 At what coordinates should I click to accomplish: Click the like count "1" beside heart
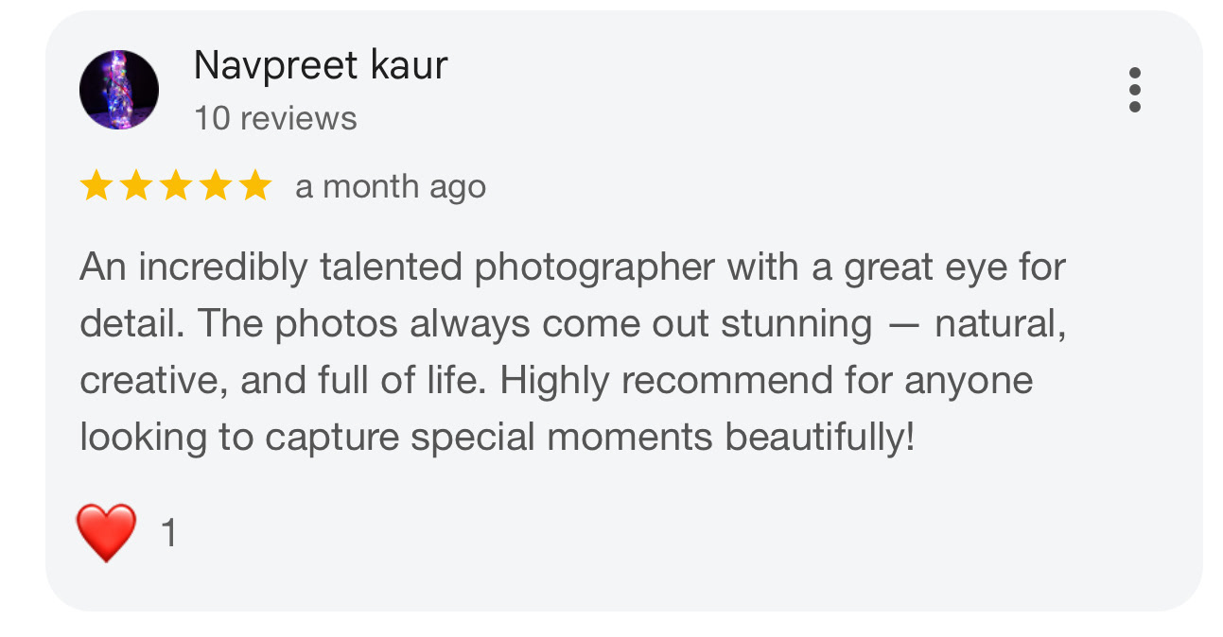[x=168, y=534]
